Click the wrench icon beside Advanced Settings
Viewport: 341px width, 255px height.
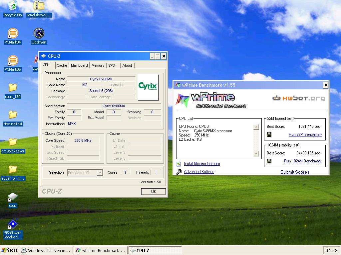[179, 172]
